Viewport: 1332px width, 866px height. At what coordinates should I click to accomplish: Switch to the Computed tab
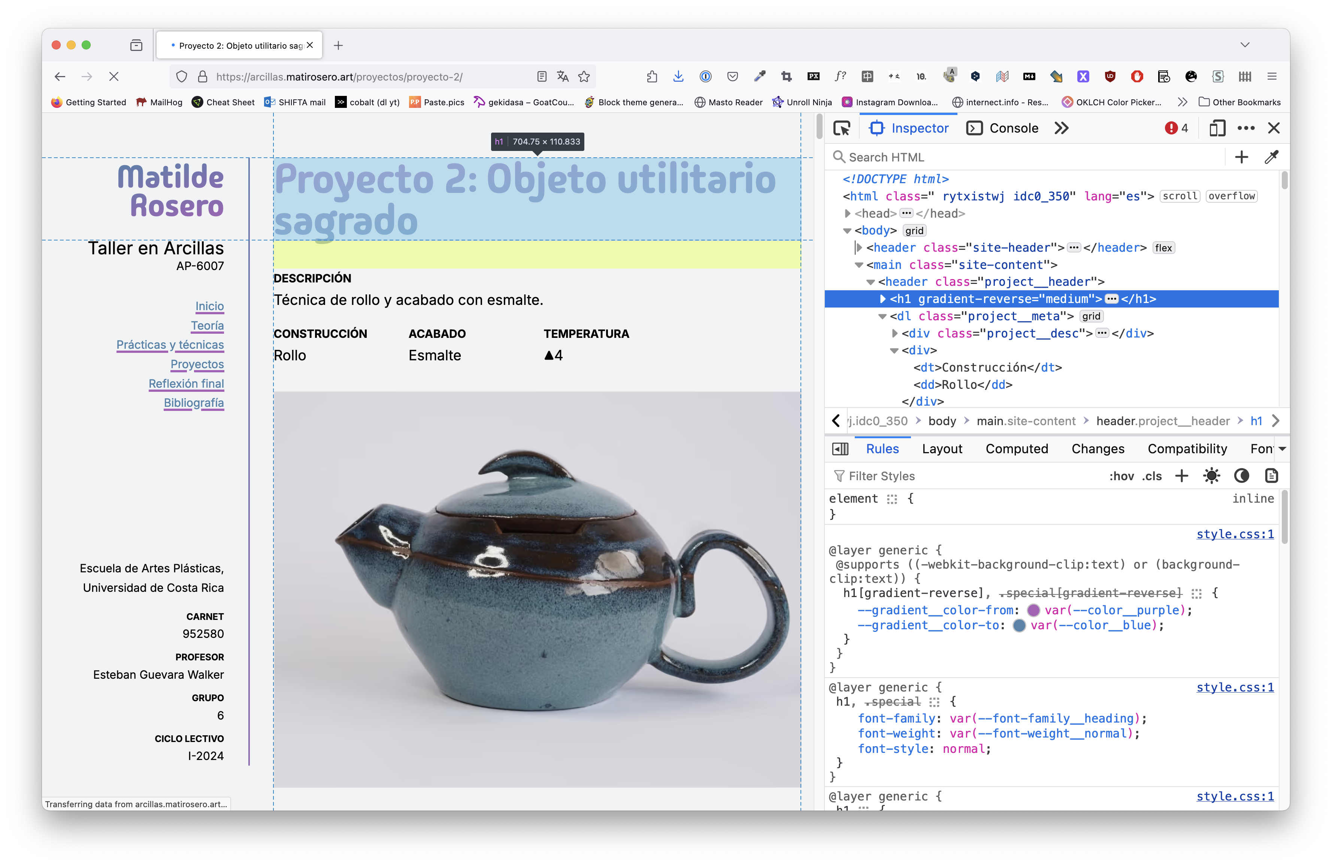[x=1016, y=449]
